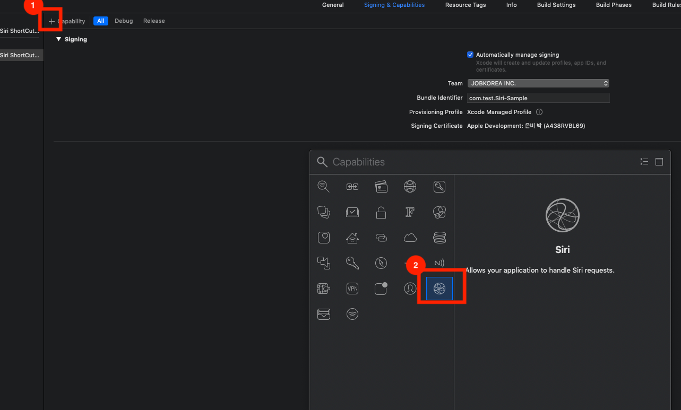Screen dimensions: 681x410
Task: Click the 'Xcode Managed Profile' text
Action: point(499,112)
